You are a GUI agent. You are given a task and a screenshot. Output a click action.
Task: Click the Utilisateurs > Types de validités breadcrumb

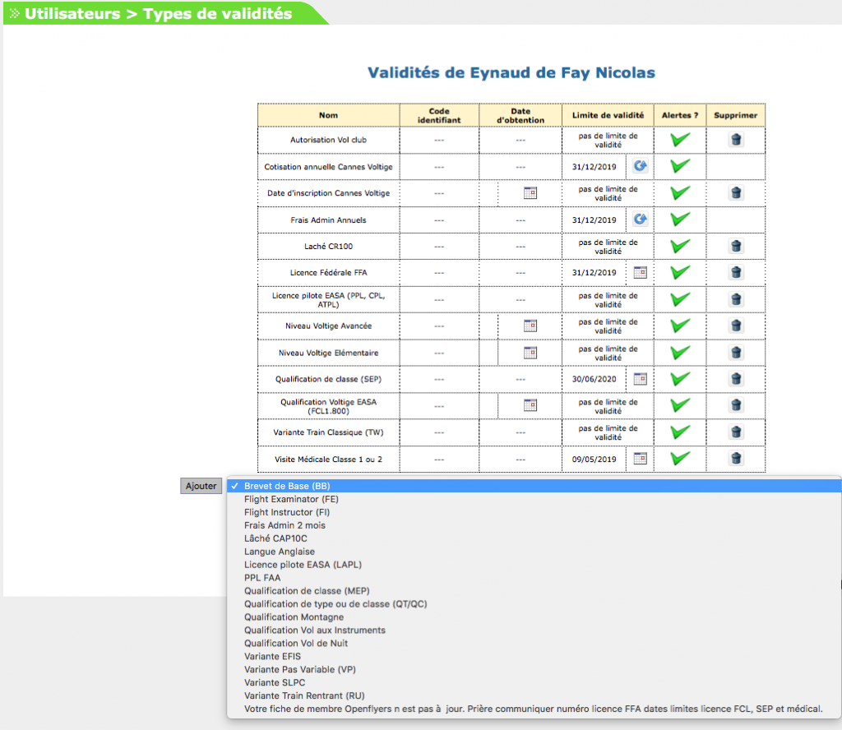(159, 13)
